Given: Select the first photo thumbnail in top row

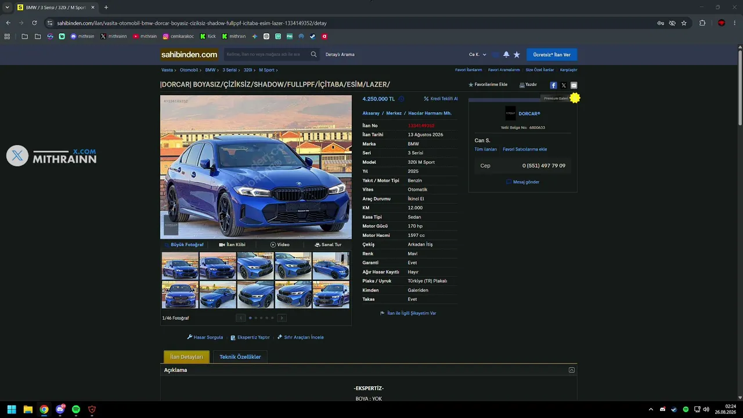Looking at the screenshot, I should [x=180, y=266].
